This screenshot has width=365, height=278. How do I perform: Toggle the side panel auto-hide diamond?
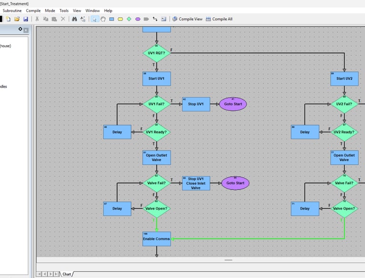tap(20, 29)
